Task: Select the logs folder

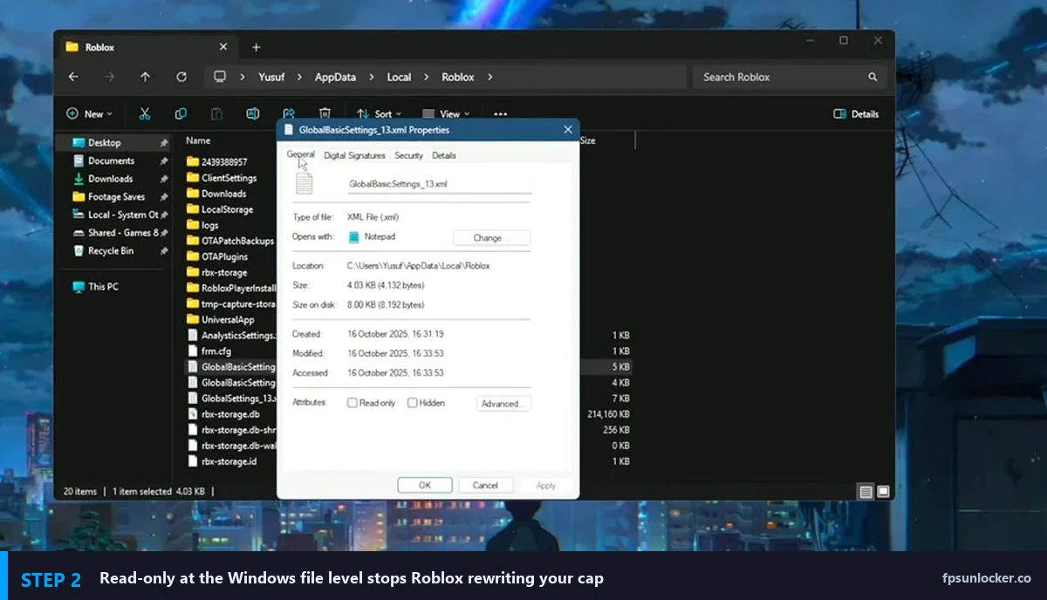Action: pyautogui.click(x=210, y=225)
